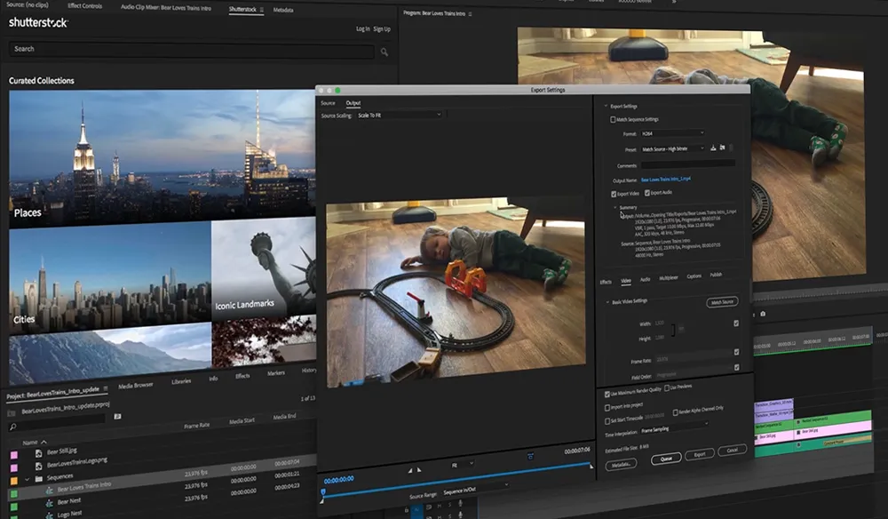
Task: Check Render Alpha Channel Only
Action: (675, 412)
